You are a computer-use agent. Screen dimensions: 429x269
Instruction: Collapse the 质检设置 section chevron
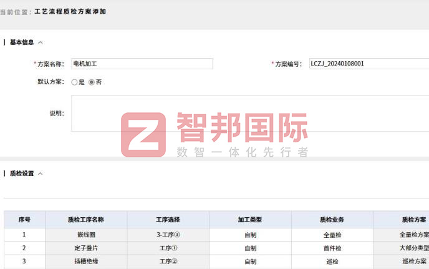click(41, 174)
